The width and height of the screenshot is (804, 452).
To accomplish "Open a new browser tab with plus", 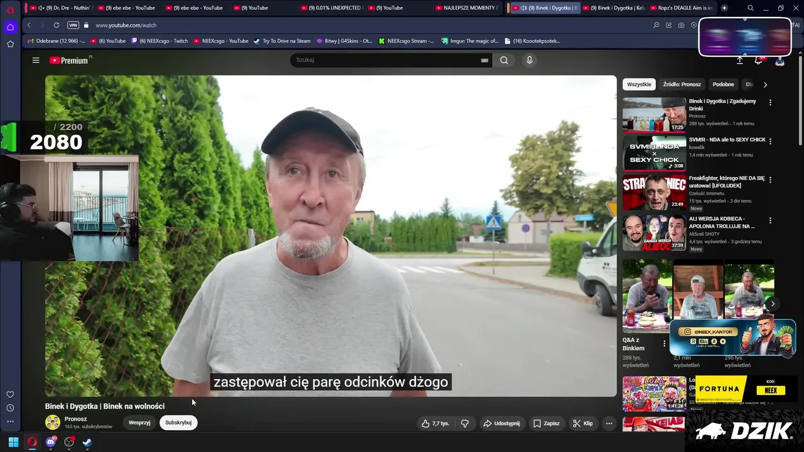I will pos(724,8).
